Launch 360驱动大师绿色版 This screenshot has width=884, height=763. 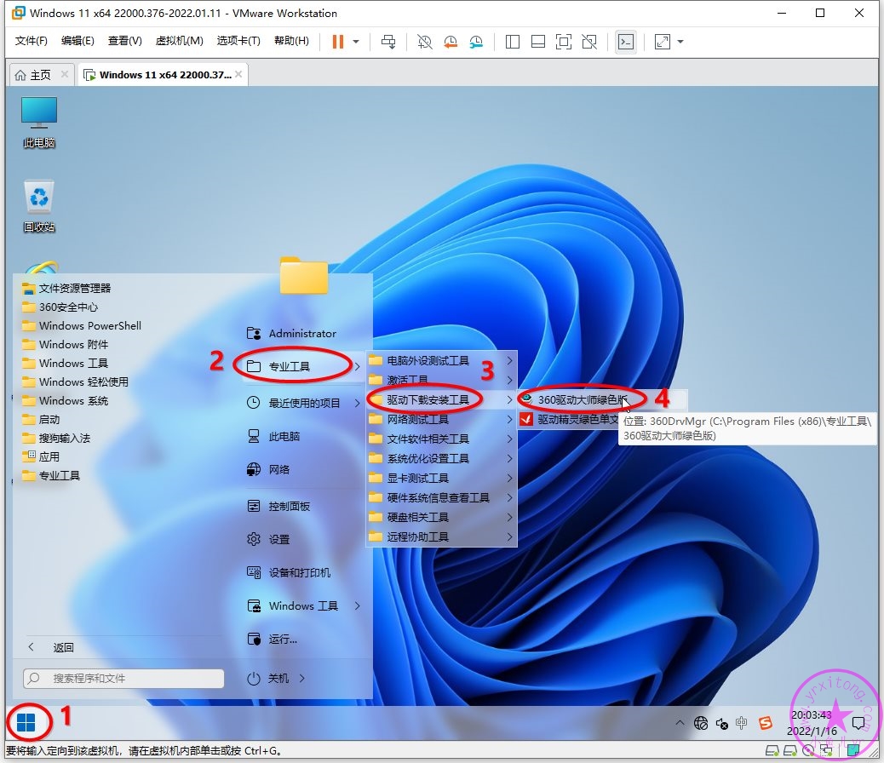(602, 400)
